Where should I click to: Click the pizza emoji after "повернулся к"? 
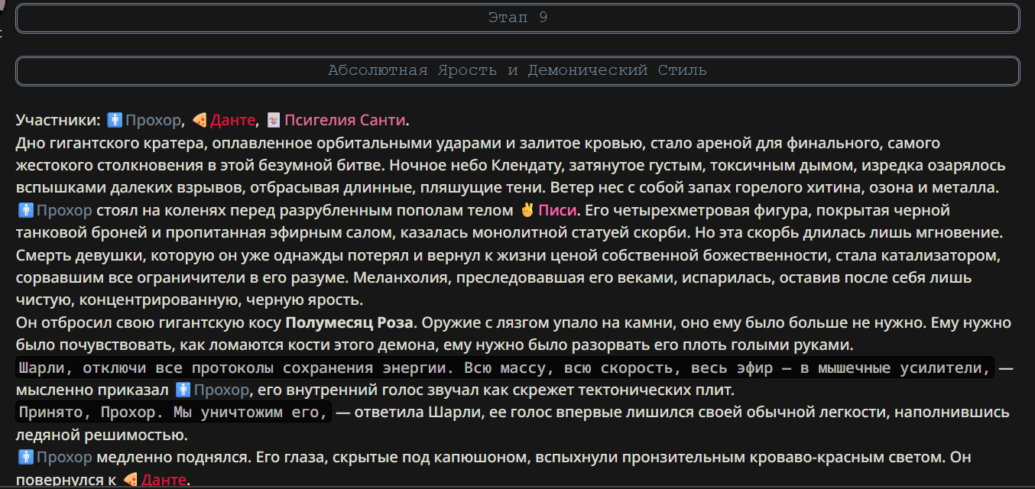tap(131, 480)
